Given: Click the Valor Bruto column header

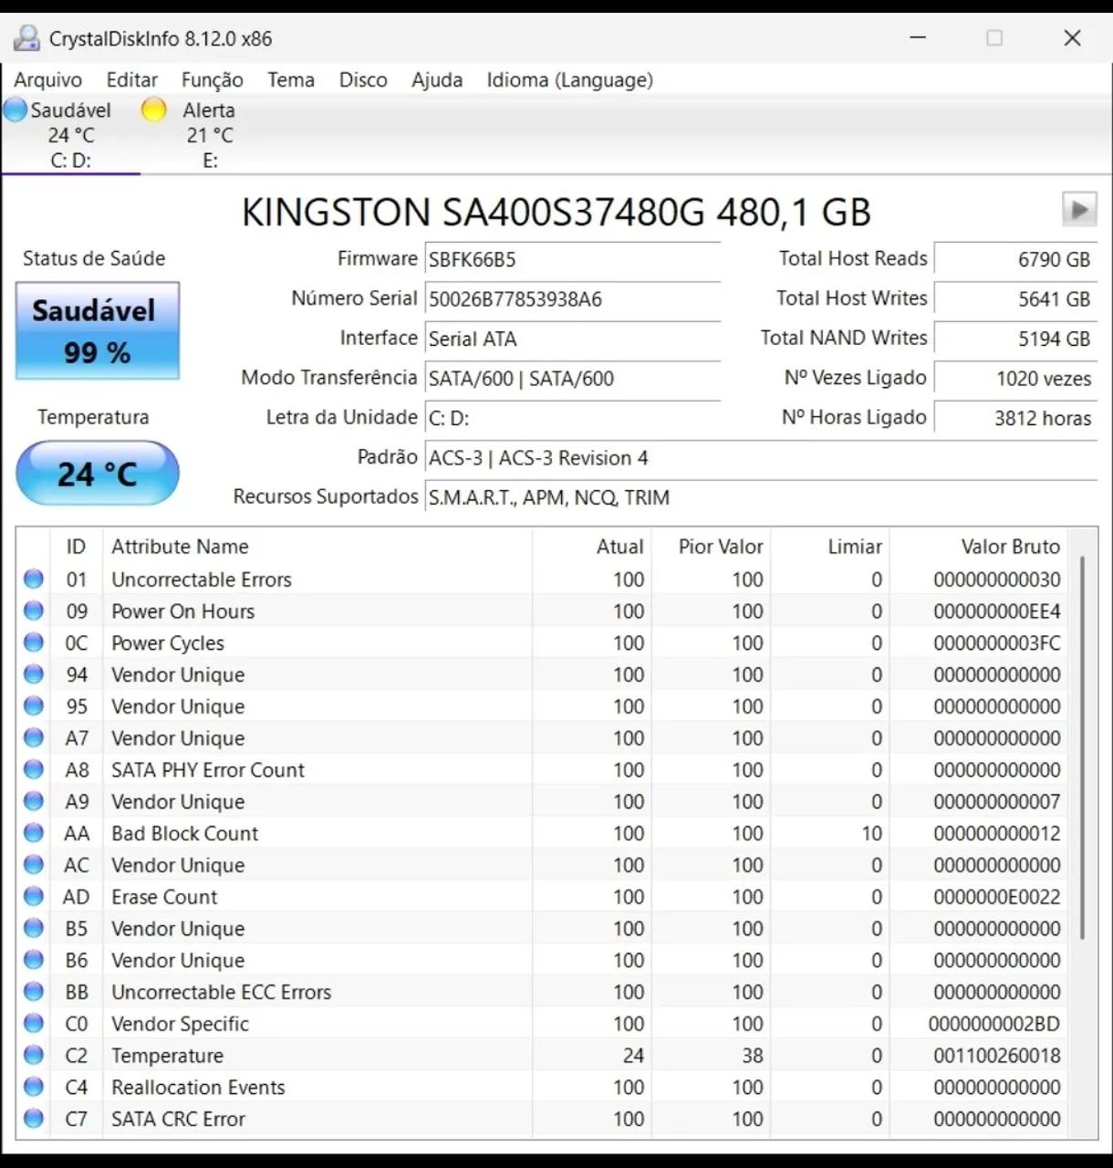Looking at the screenshot, I should pos(979,547).
